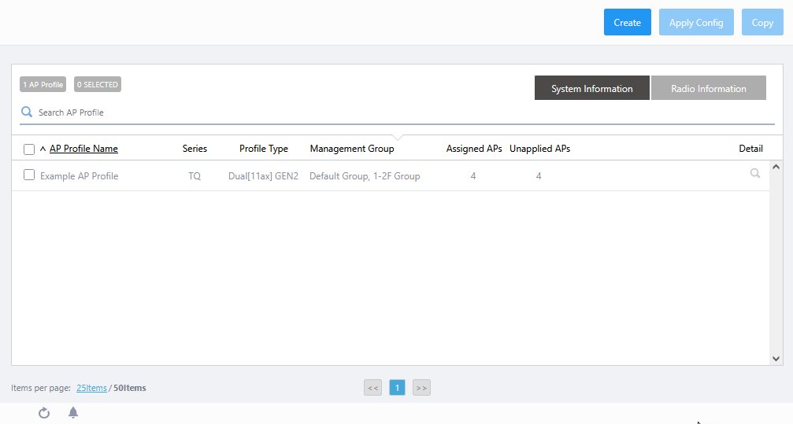Click the scrollbar up arrow
793x424 pixels.
[x=776, y=167]
